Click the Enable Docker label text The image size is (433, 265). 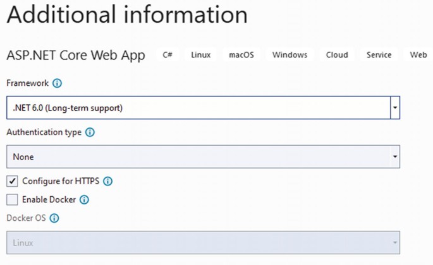pos(49,199)
